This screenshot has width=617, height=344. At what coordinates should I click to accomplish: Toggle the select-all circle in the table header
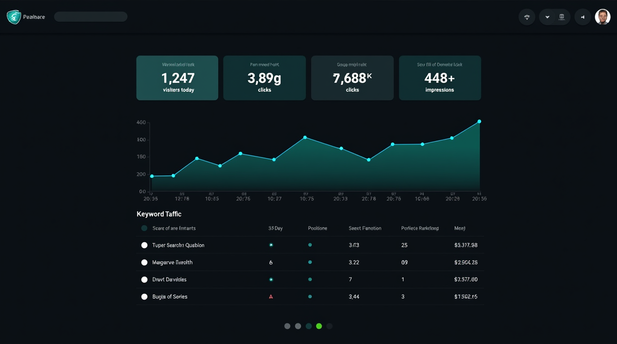(x=144, y=228)
